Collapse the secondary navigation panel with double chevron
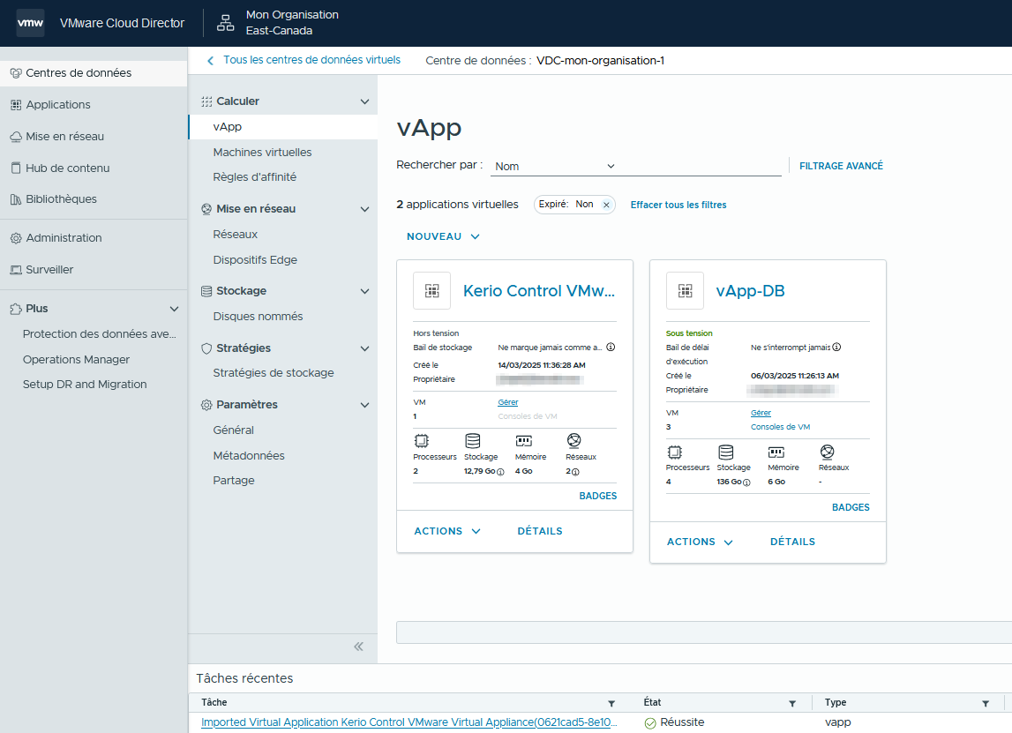This screenshot has height=733, width=1012. pos(359,647)
